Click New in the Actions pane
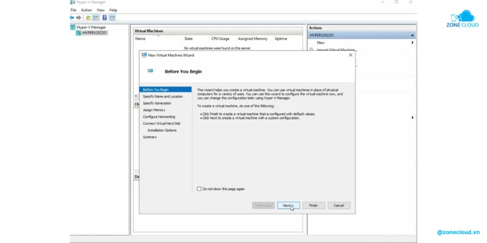Screen dimensions: 487x243 (321, 43)
